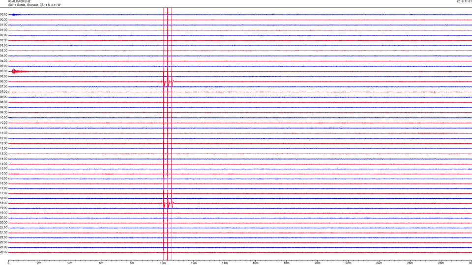472x265 pixels.
Task: Click the 17:00 time row label
Action: coord(3,188)
